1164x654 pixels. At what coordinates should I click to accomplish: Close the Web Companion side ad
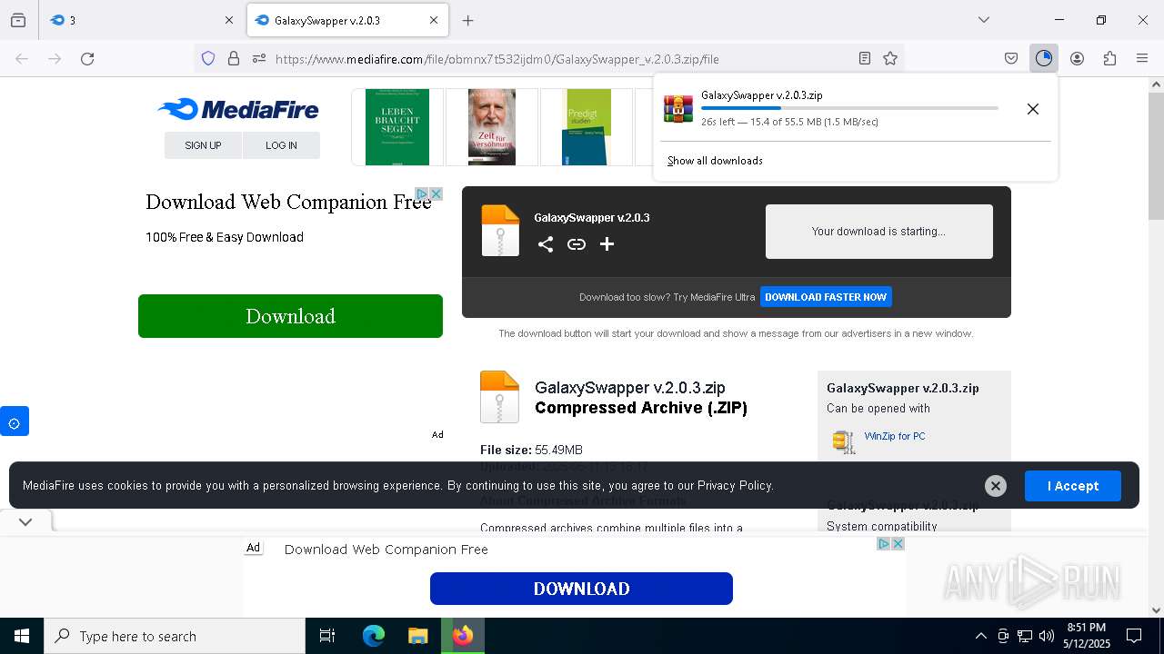[x=436, y=193]
